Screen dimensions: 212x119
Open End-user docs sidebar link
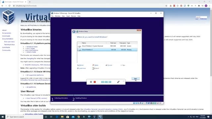pyautogui.click(x=9, y=42)
